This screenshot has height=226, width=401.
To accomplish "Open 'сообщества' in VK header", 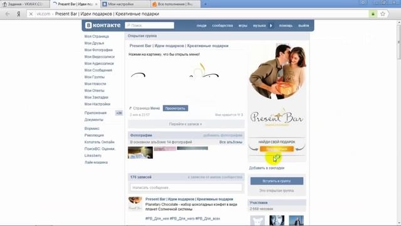I will coord(222,26).
